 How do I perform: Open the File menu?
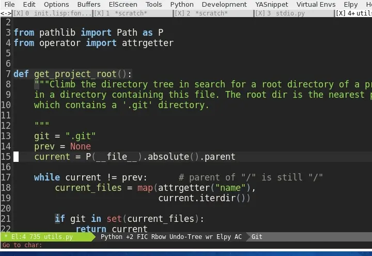pos(9,4)
